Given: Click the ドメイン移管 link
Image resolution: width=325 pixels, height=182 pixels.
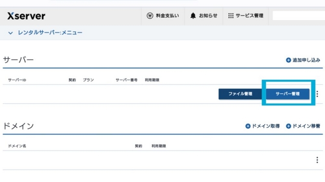Looking at the screenshot, I should pyautogui.click(x=306, y=126).
